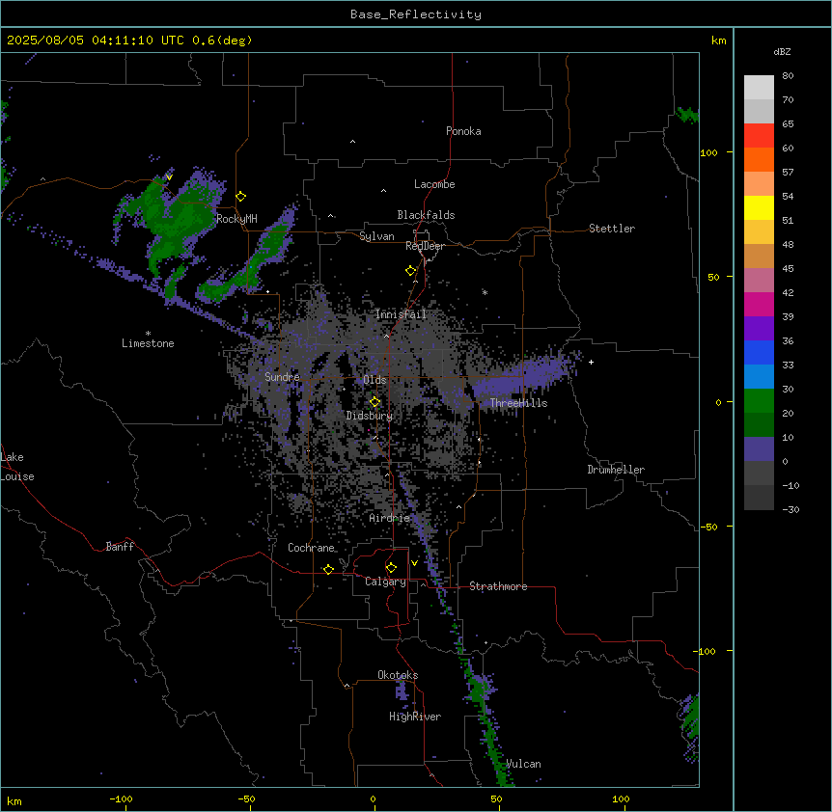Click the Sundre label

click(282, 377)
